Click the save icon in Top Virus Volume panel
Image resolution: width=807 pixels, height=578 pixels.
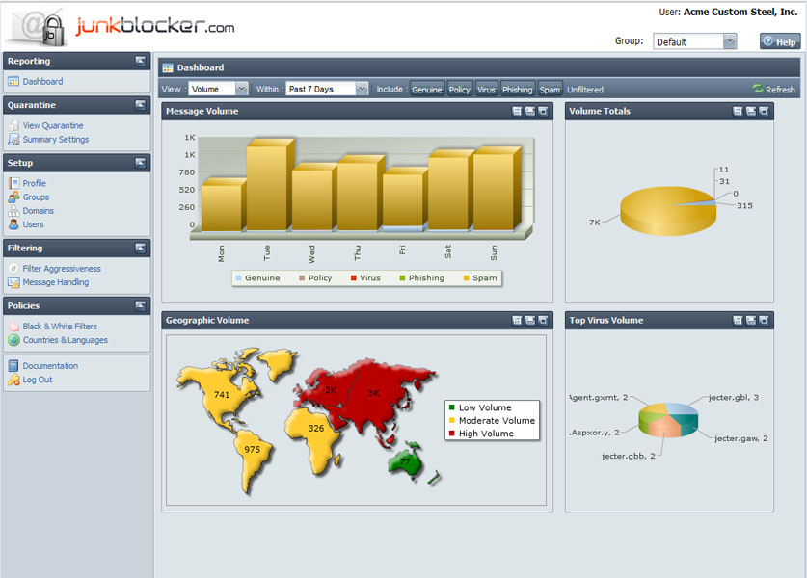(738, 321)
